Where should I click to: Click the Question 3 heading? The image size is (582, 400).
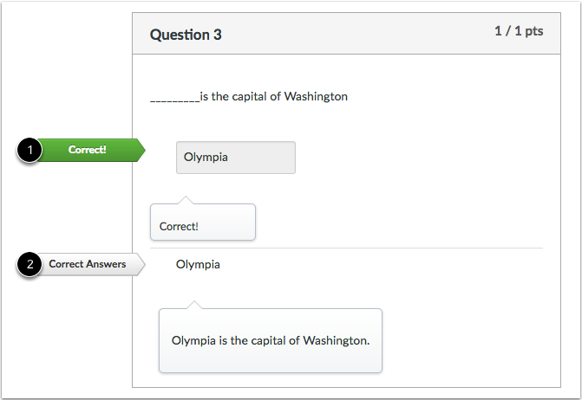[x=186, y=35]
